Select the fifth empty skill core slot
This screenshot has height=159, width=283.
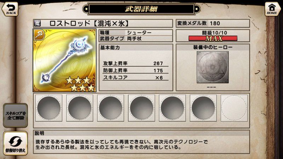click(x=172, y=108)
